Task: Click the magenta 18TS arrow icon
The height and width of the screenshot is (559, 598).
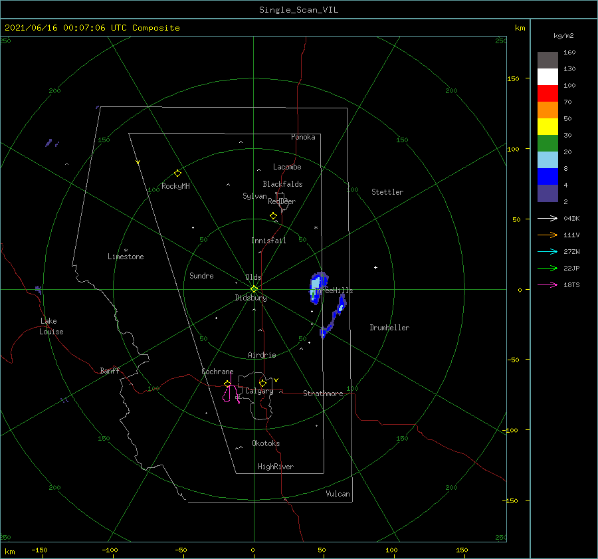Action: pos(548,284)
